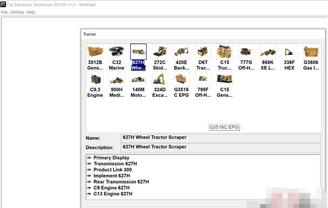This screenshot has width=328, height=208.
Task: Pick the C15 Truck engine icon
Action: (225, 52)
